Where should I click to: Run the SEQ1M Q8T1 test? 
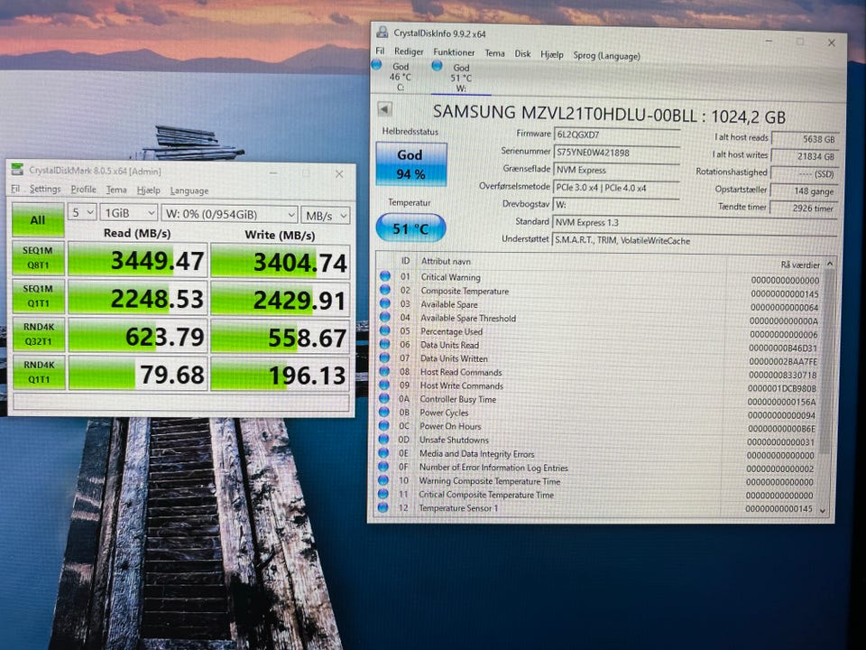click(x=38, y=257)
